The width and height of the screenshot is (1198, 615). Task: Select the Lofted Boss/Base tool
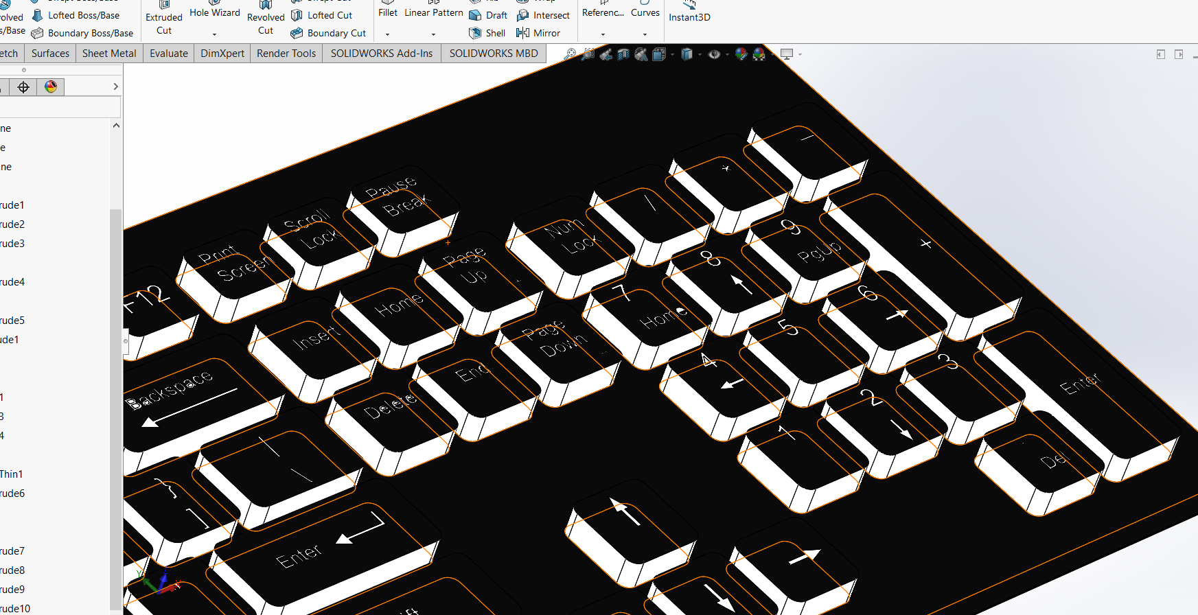point(76,15)
